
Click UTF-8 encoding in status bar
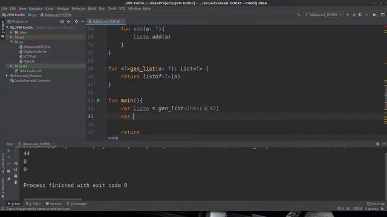[357, 209]
